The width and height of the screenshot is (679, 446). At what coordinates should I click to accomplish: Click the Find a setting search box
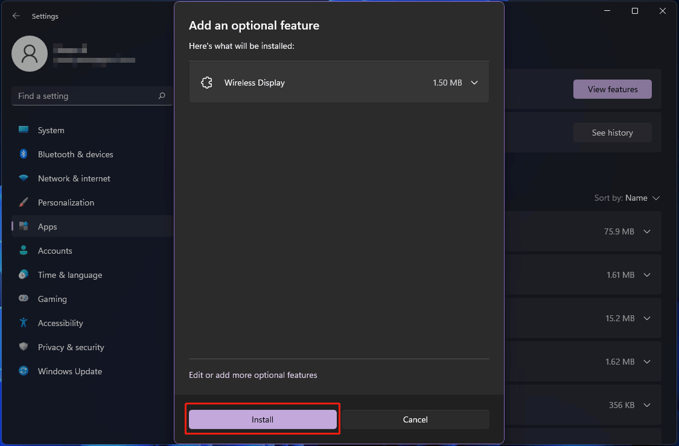click(x=84, y=96)
